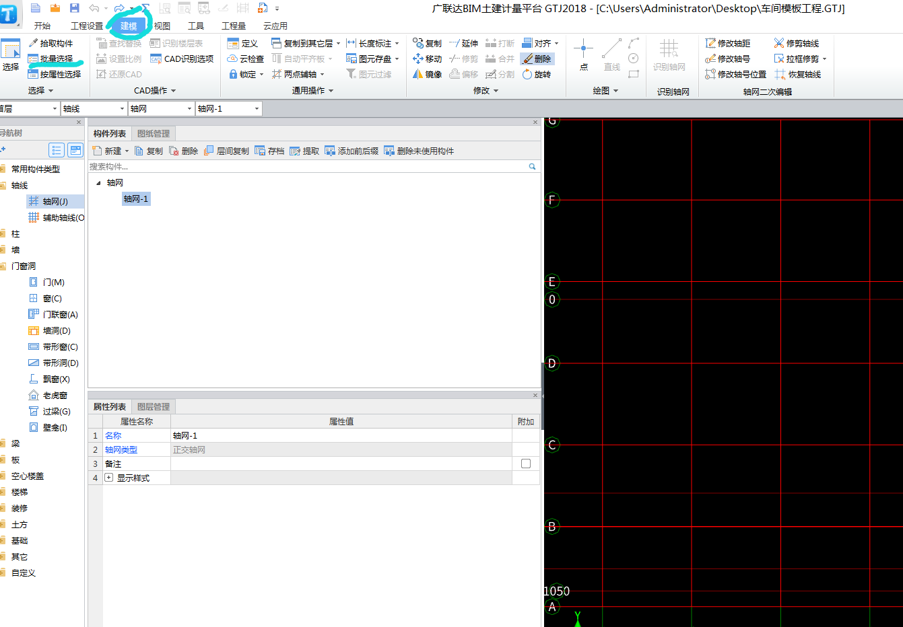Screen dimensions: 903x627
Task: Open the 工程设置 ribbon tab
Action: click(87, 26)
